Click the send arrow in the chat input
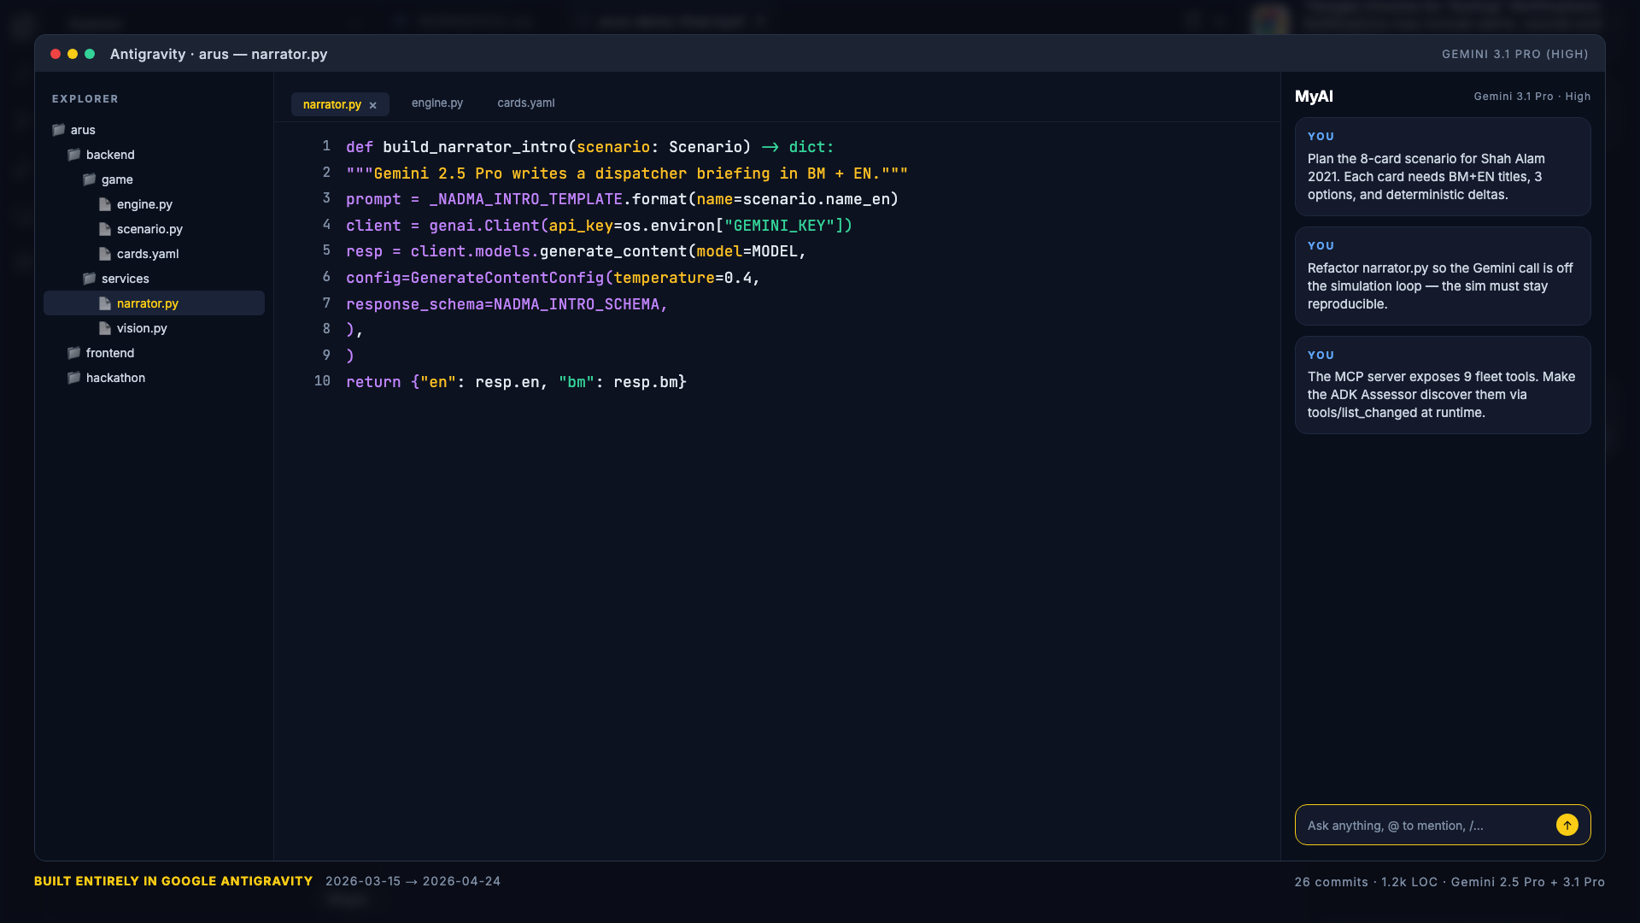Screen dimensions: 1640x923 (x=1567, y=825)
